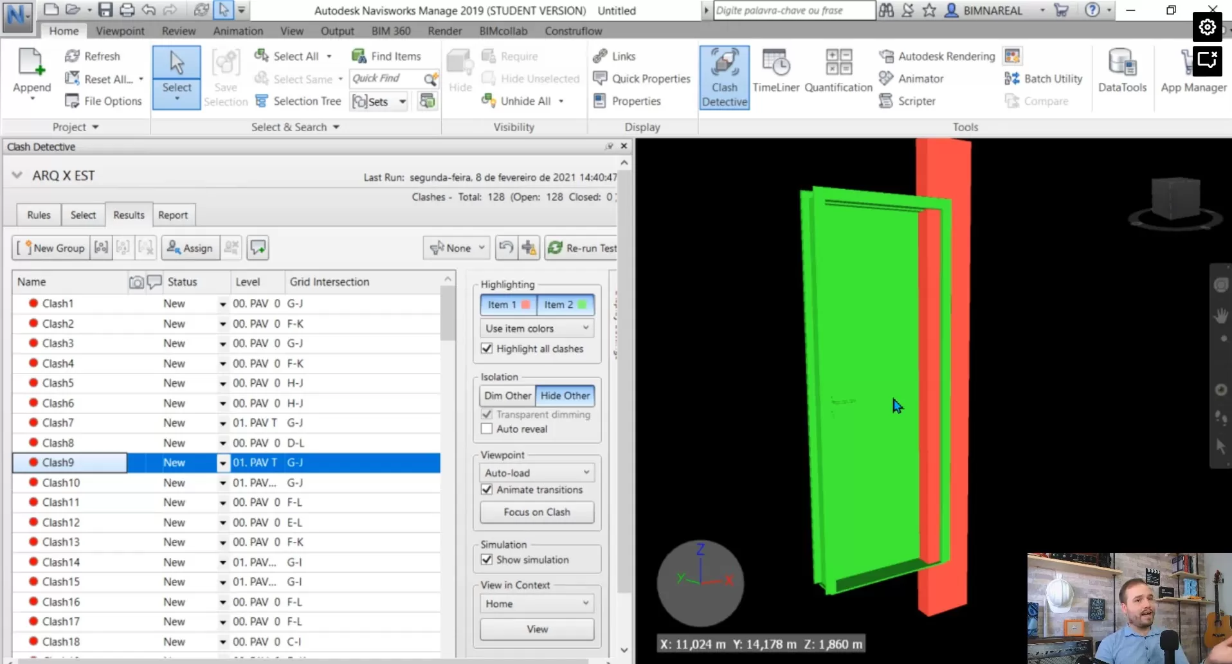Click the View button in View in Context
This screenshot has height=664, width=1232.
tap(537, 629)
